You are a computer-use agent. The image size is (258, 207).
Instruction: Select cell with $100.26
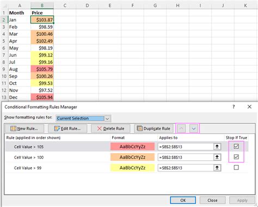point(42,76)
